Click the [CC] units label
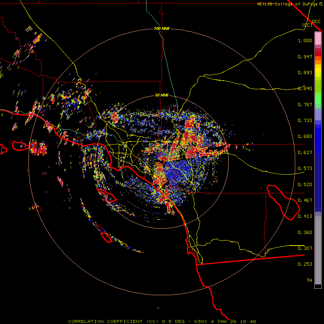The height and width of the screenshot is (324, 324). point(307,25)
